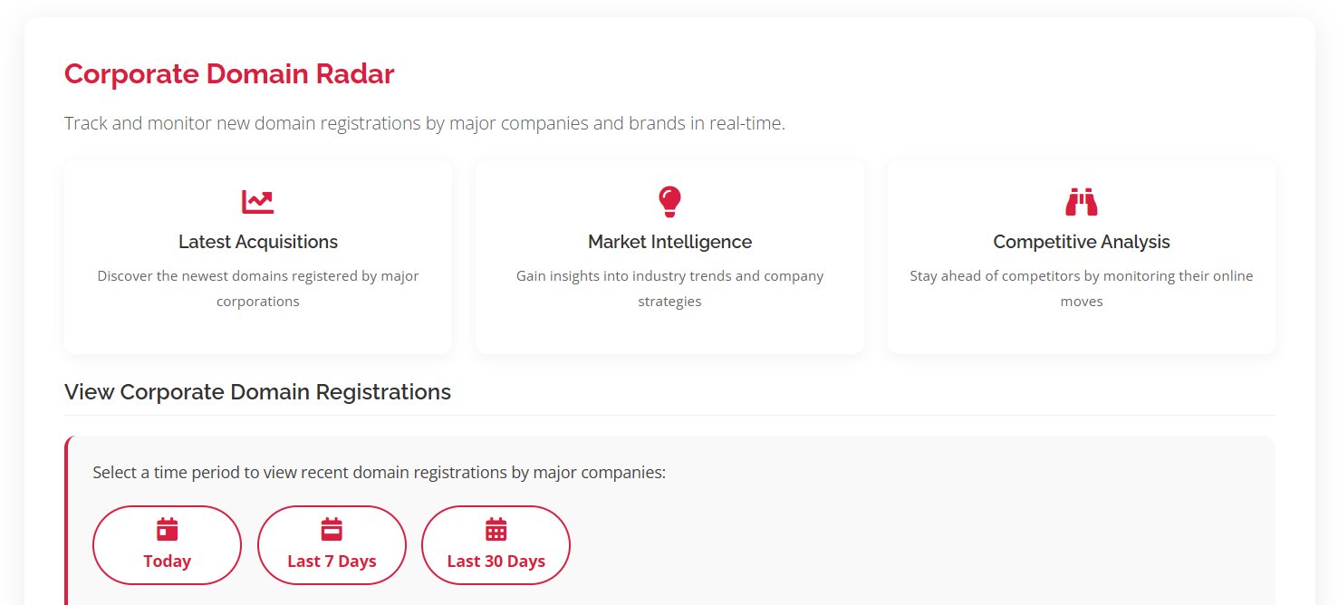This screenshot has width=1338, height=605.
Task: Click the Market Intelligence description text
Action: (x=669, y=288)
